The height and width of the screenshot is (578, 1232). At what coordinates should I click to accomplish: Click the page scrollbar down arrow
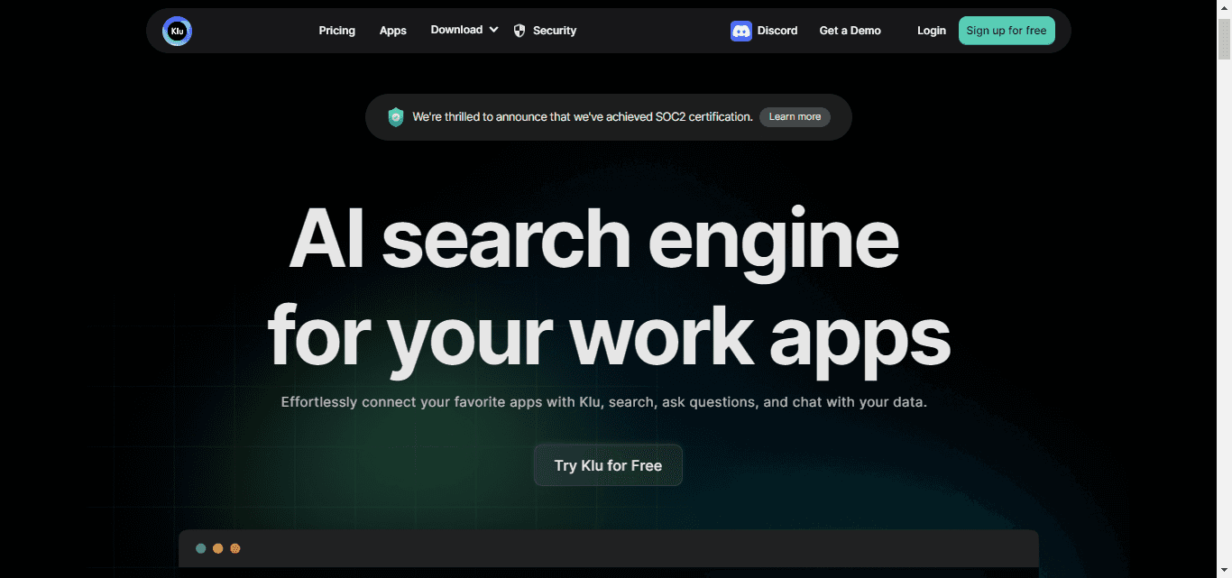[x=1224, y=571]
